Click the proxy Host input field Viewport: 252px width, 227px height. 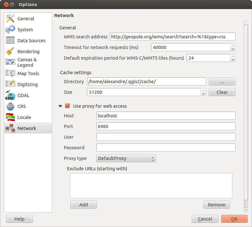tap(166, 116)
